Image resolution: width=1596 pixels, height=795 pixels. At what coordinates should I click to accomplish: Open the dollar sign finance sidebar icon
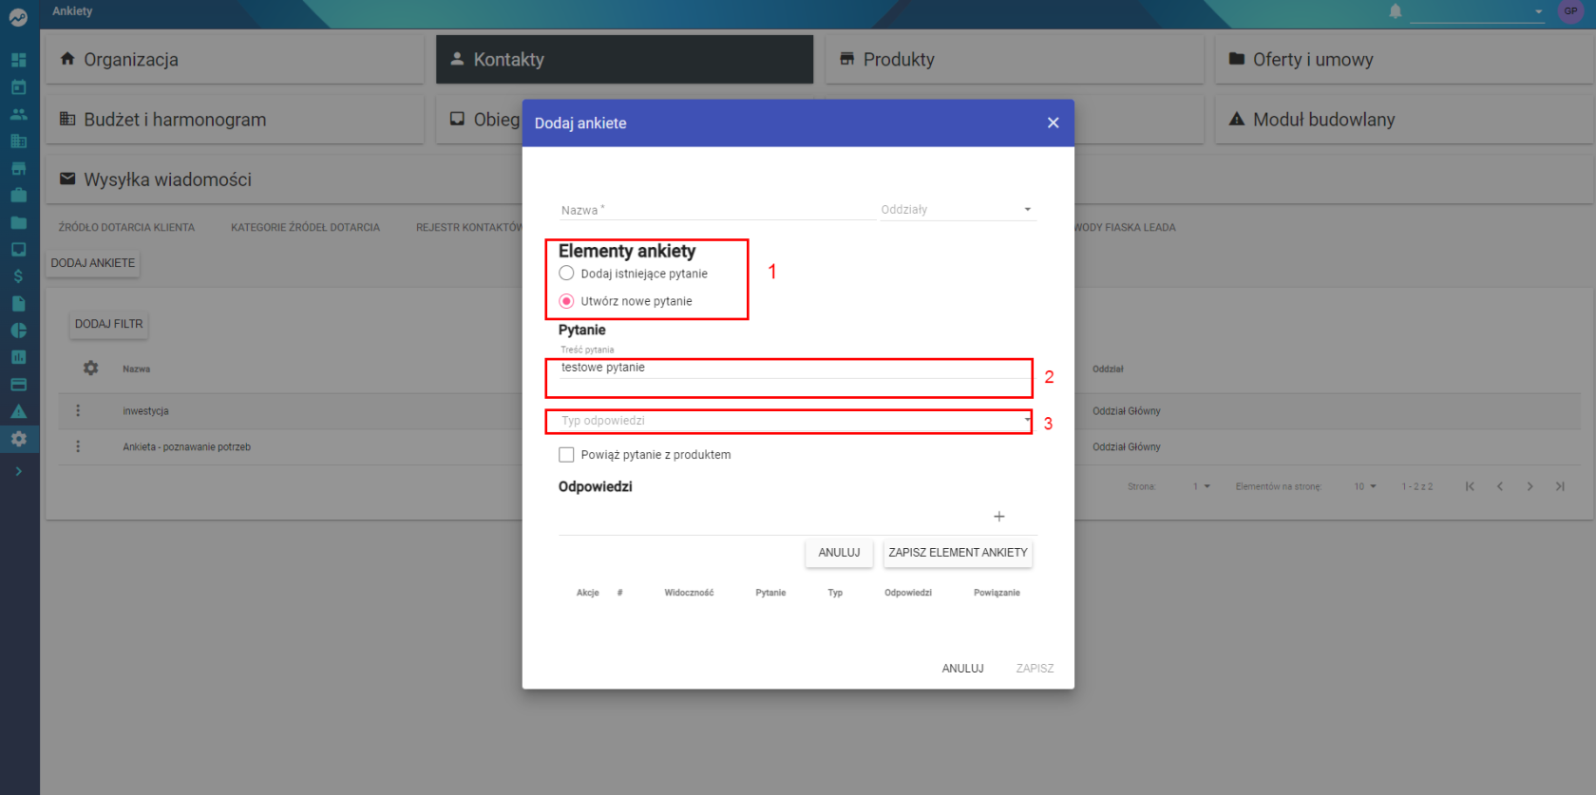18,276
